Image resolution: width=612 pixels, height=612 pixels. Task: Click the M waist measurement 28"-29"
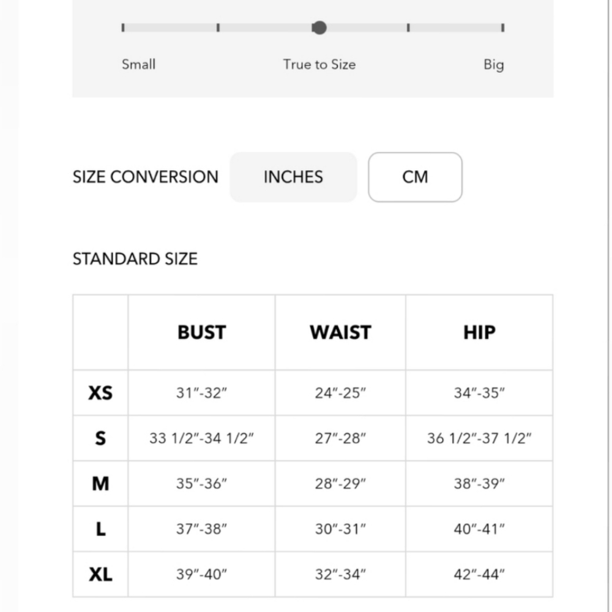[340, 483]
